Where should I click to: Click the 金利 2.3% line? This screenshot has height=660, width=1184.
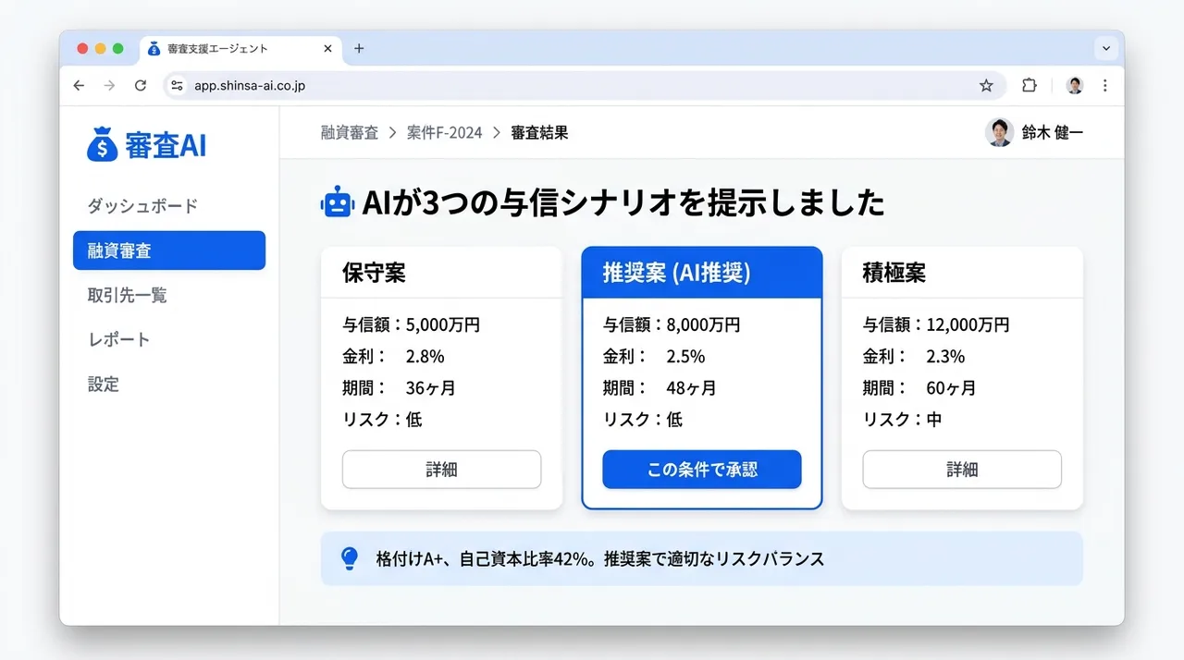914,357
